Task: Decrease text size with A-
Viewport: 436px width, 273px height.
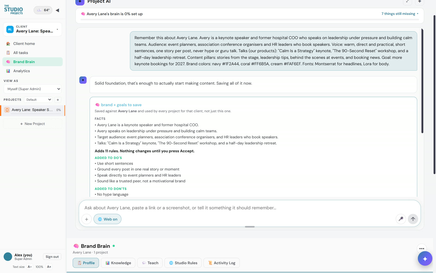Action: 30,267
